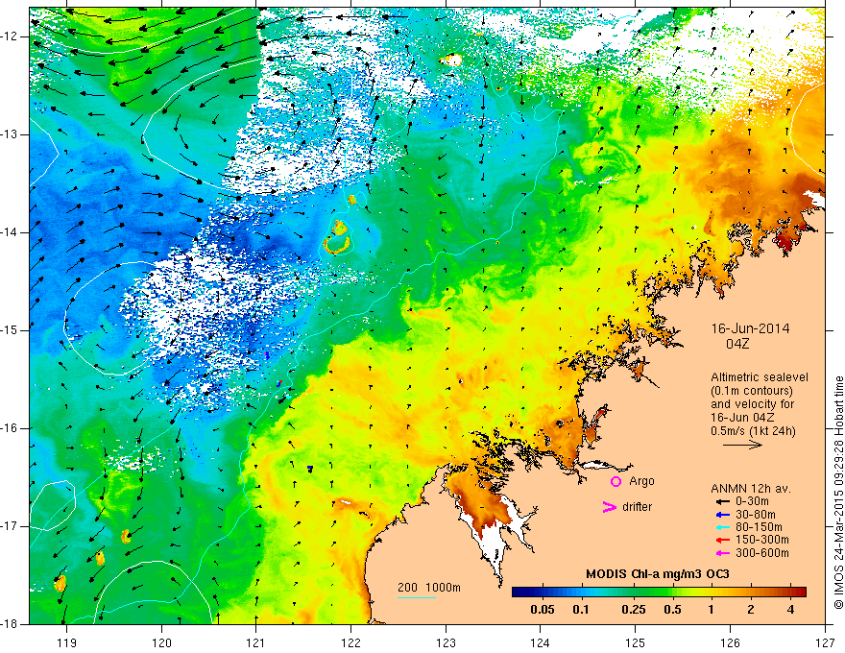Click the blue 30-80m legend arrow
845x653 pixels.
[722, 514]
